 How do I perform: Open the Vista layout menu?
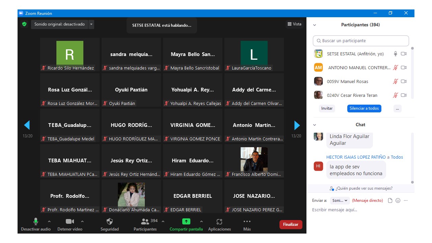point(294,24)
